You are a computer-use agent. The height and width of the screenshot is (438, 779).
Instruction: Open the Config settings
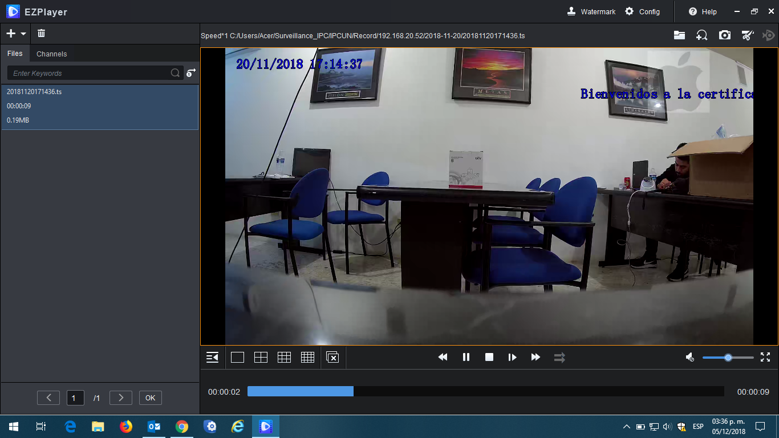click(642, 11)
